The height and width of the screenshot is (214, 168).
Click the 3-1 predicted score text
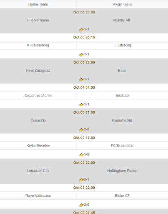86,179
